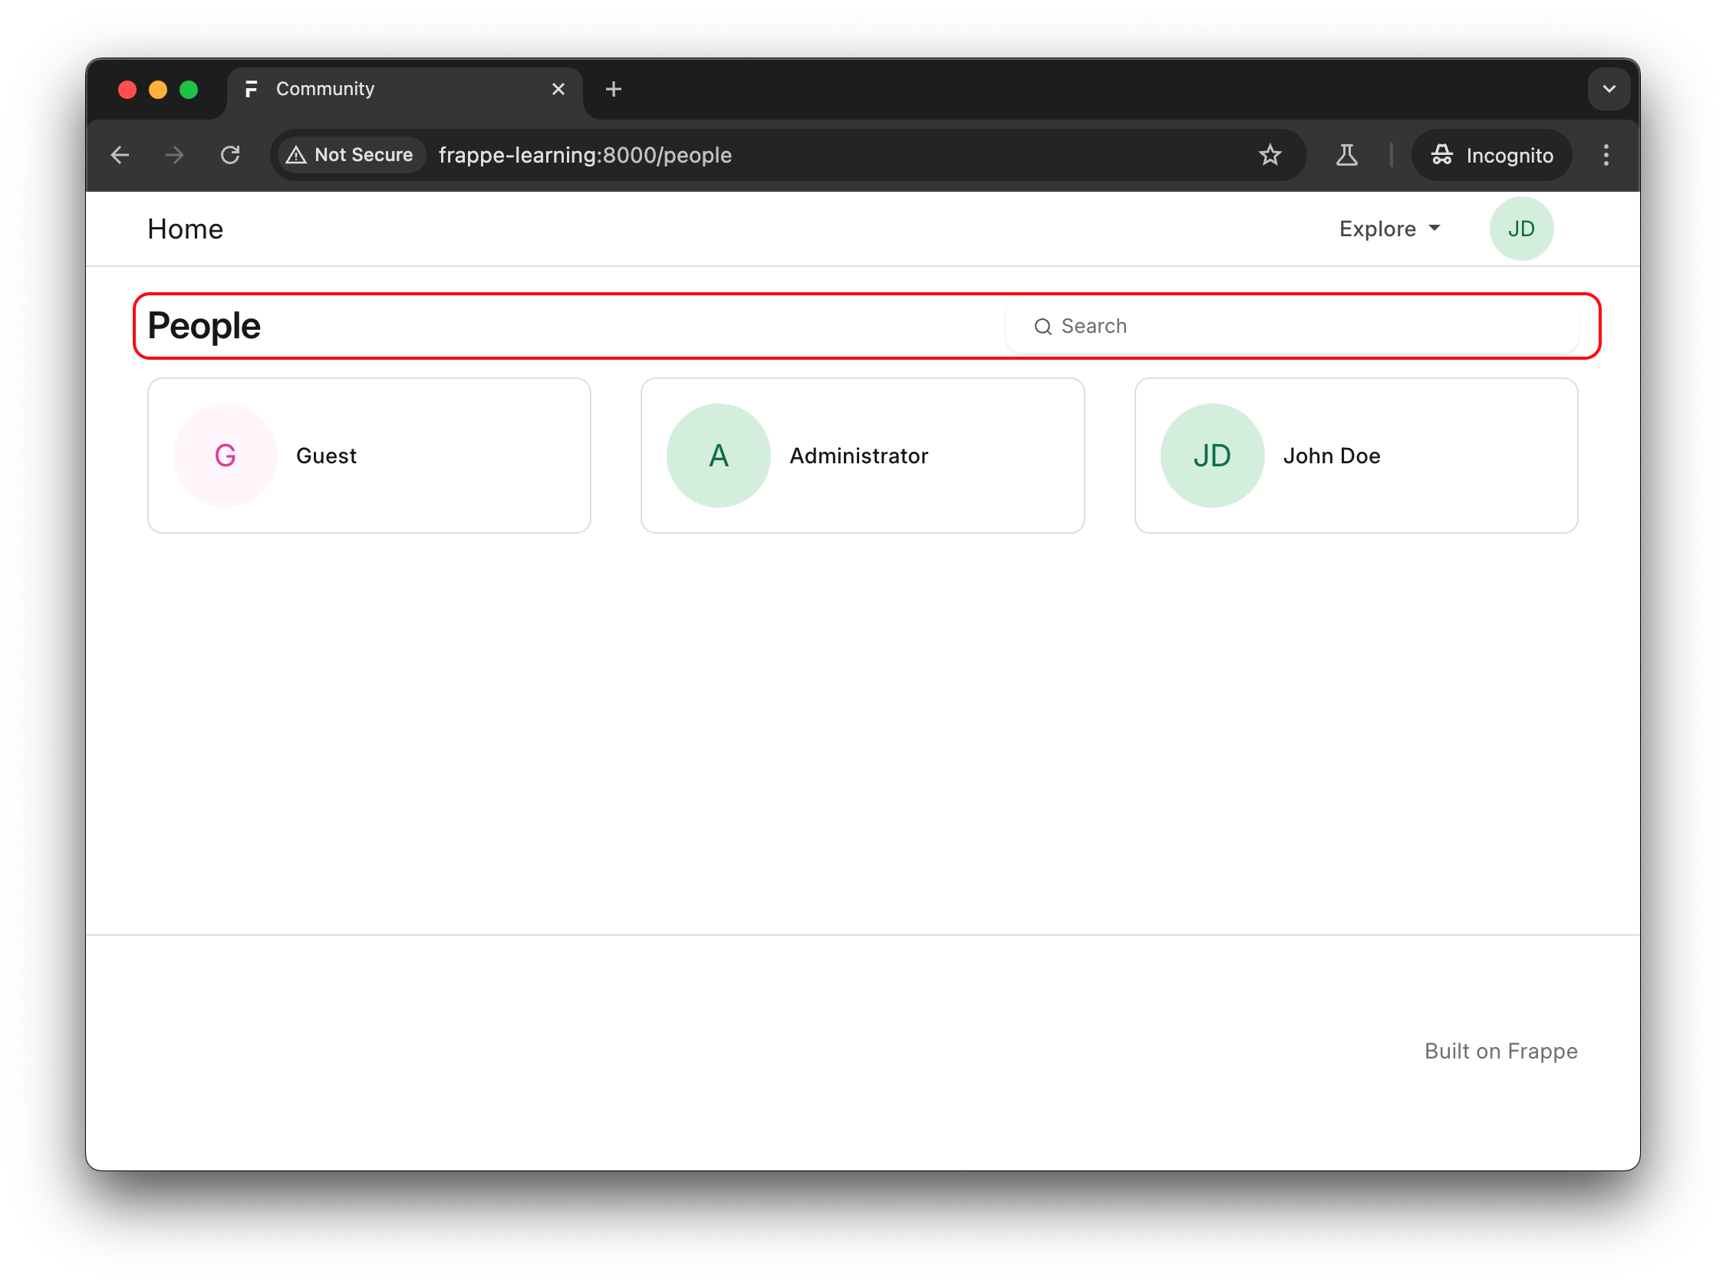Viewport: 1726px width, 1284px height.
Task: Open the Guest profile card
Action: click(x=368, y=456)
